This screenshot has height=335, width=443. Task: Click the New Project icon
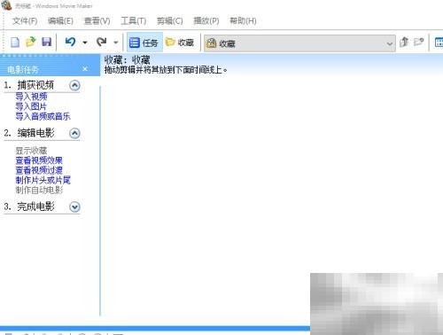click(x=15, y=43)
